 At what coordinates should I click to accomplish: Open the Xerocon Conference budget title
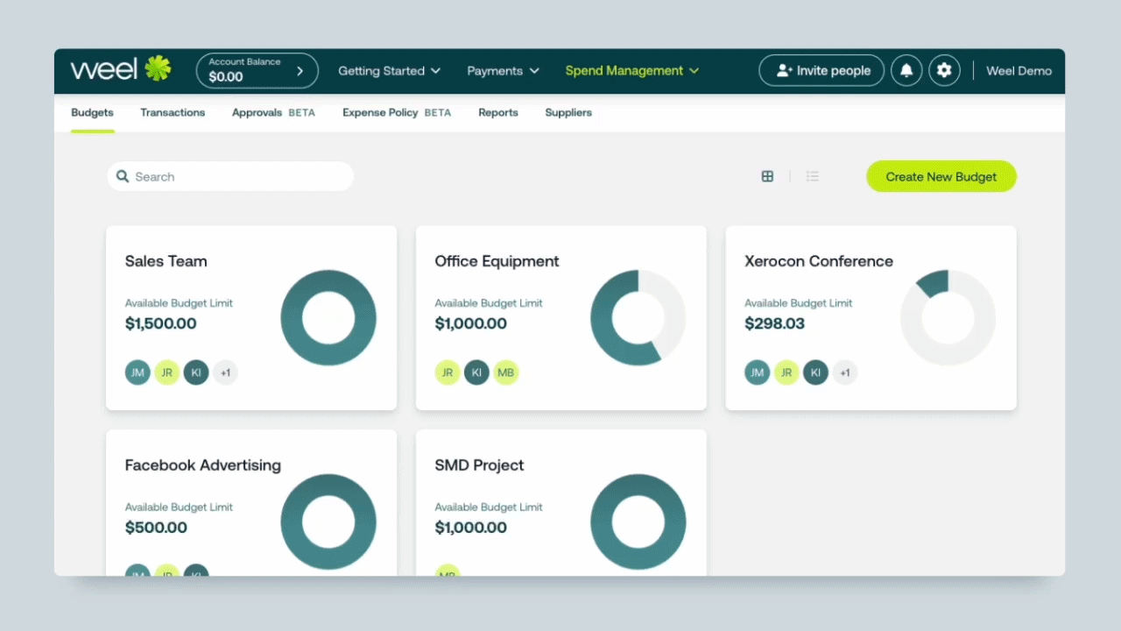tap(819, 261)
